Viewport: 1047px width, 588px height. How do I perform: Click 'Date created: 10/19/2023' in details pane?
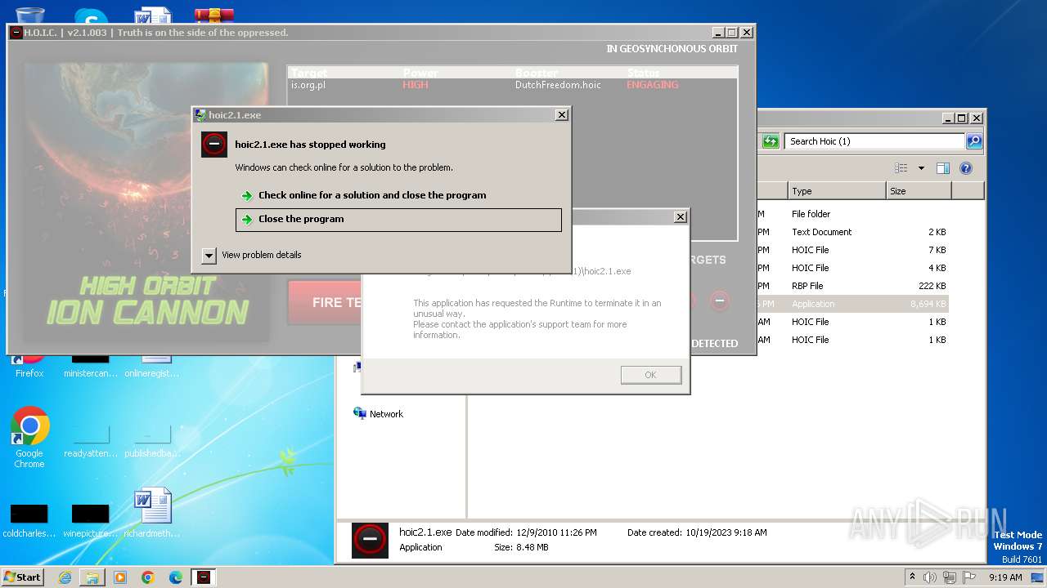(697, 532)
